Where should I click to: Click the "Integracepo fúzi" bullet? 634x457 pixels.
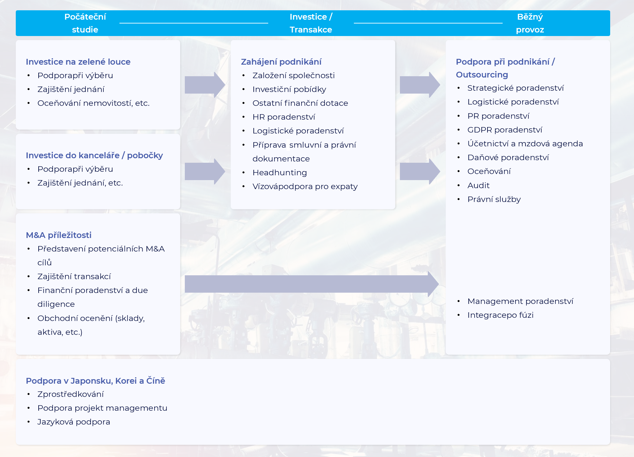(x=500, y=315)
